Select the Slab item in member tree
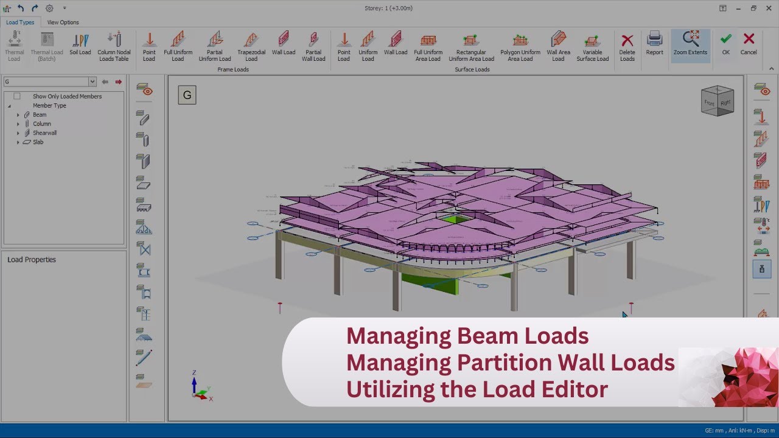Image resolution: width=779 pixels, height=438 pixels. click(38, 142)
